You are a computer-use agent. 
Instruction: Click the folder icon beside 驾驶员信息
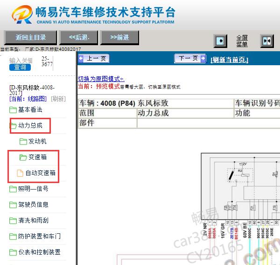pyautogui.click(x=13, y=205)
